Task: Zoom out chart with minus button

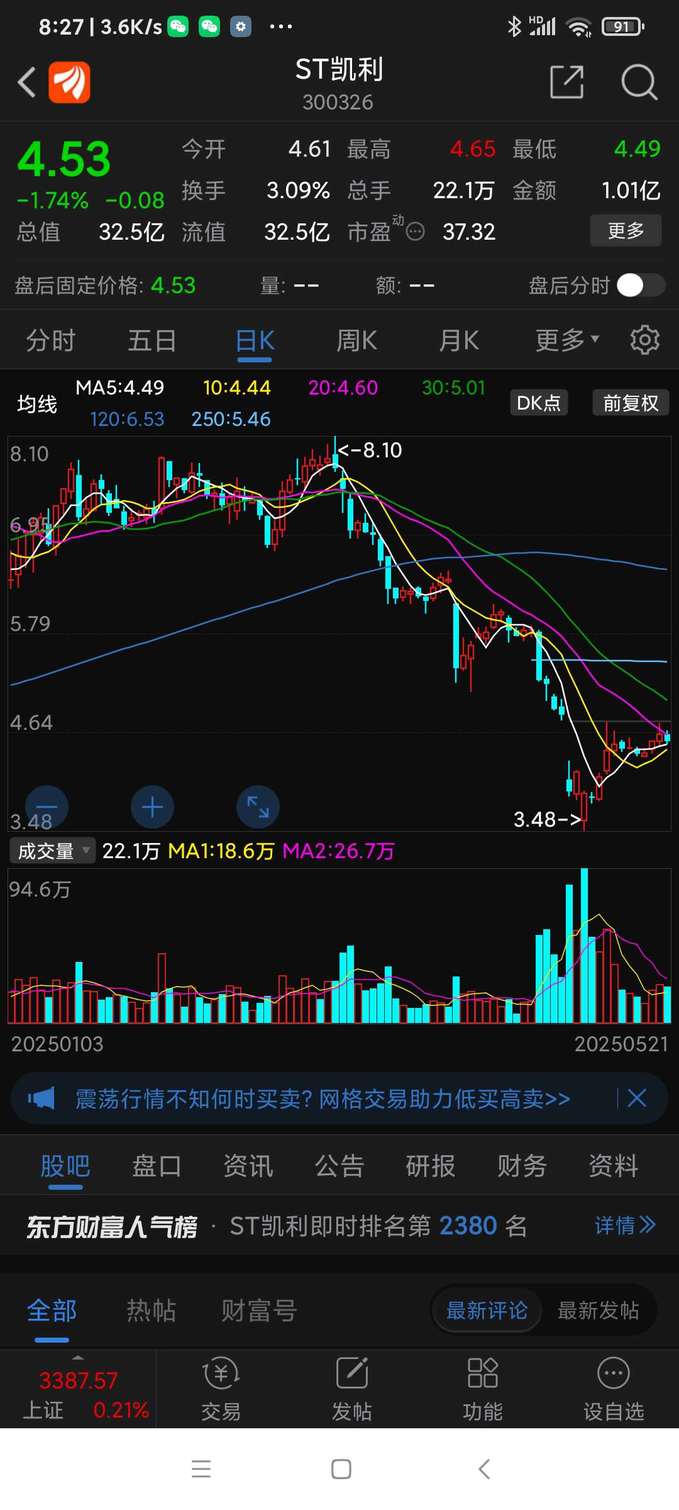Action: tap(47, 807)
